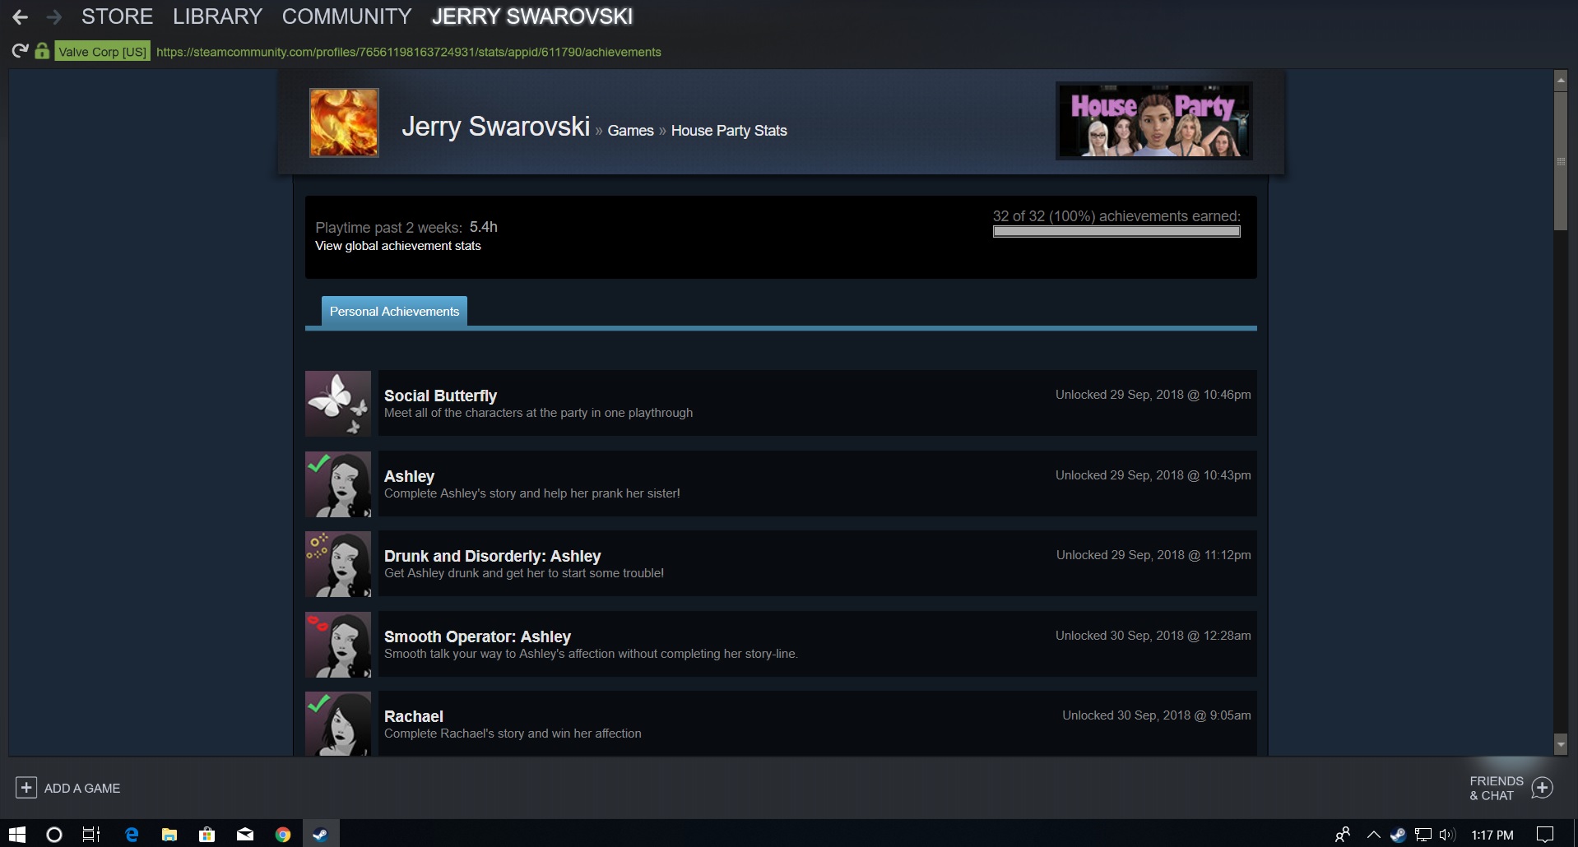Click the Drunk and Disorderly Ashley icon
Screen dimensions: 1578x847
[338, 564]
